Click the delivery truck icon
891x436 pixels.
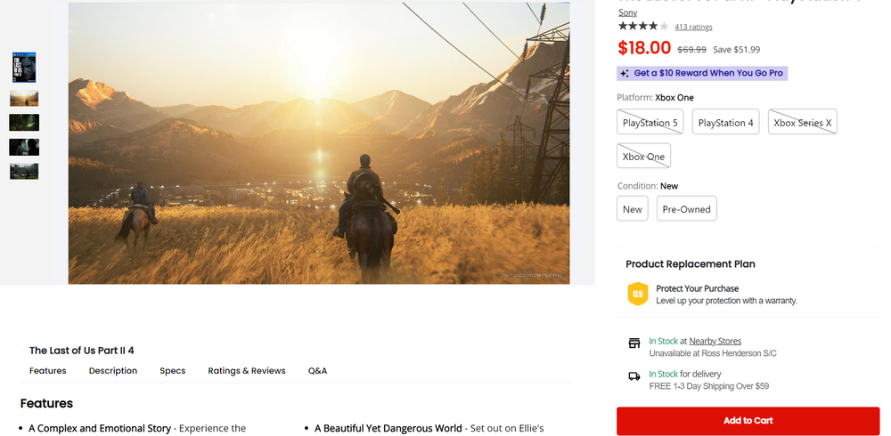pos(634,375)
